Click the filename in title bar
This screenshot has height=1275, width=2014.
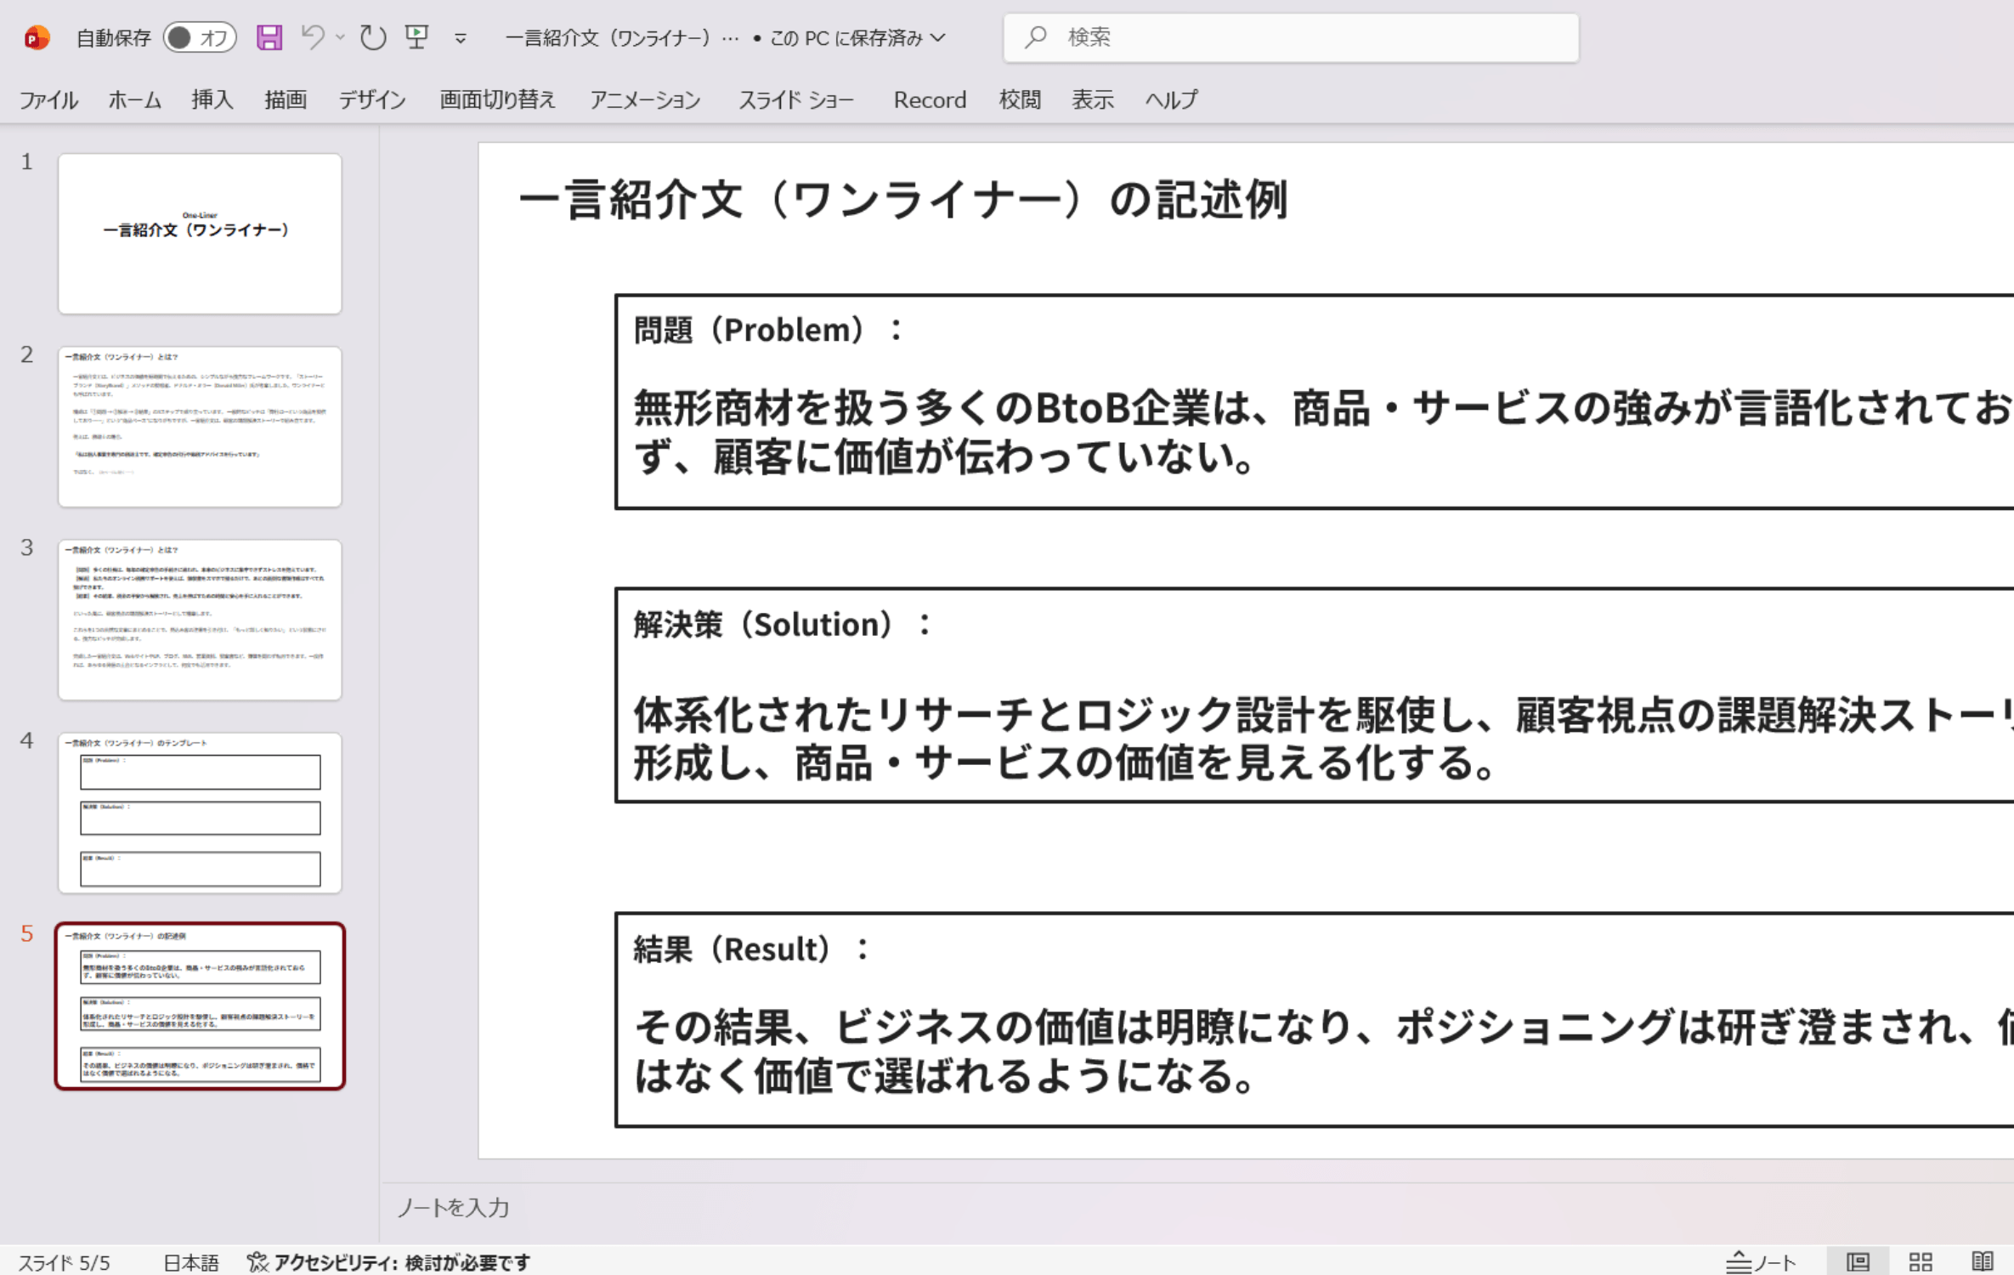tap(621, 38)
